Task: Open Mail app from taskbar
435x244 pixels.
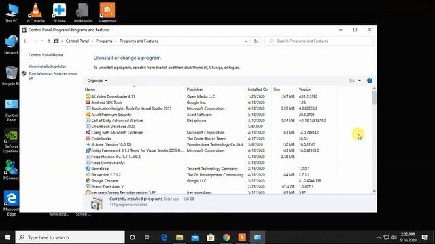Action: coord(195,237)
